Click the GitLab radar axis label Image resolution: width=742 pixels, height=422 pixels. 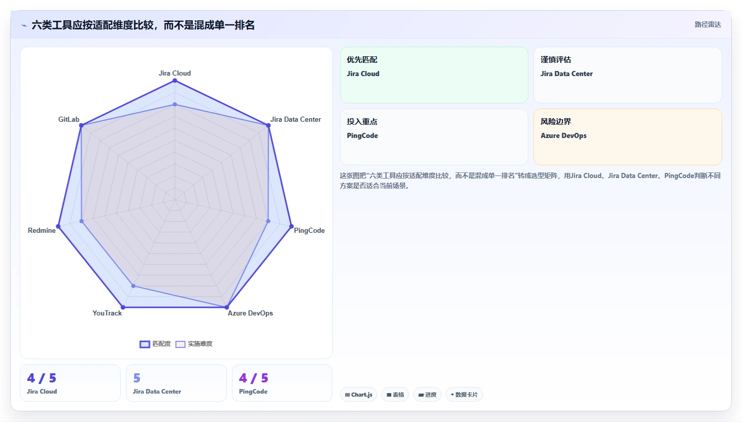click(69, 119)
